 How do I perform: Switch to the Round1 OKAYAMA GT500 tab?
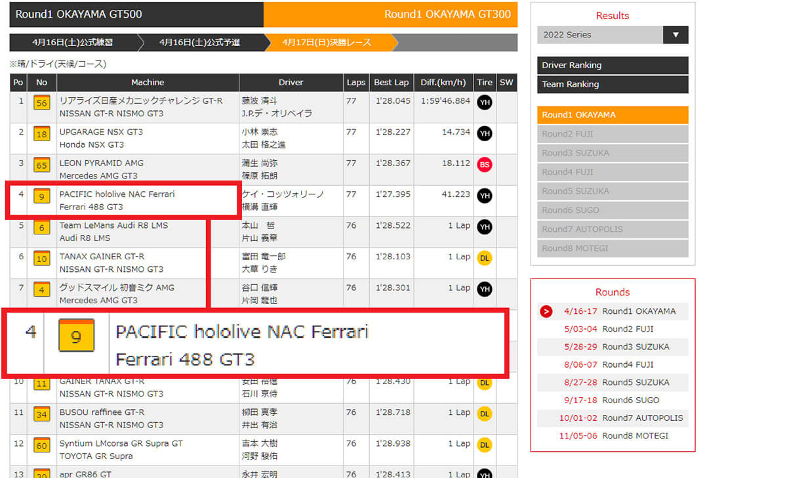(x=136, y=14)
